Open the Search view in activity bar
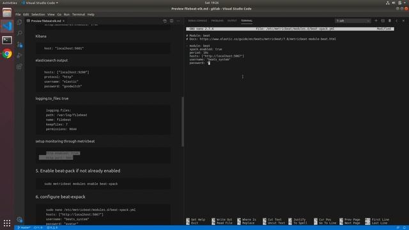The height and width of the screenshot is (230, 409). click(x=19, y=33)
